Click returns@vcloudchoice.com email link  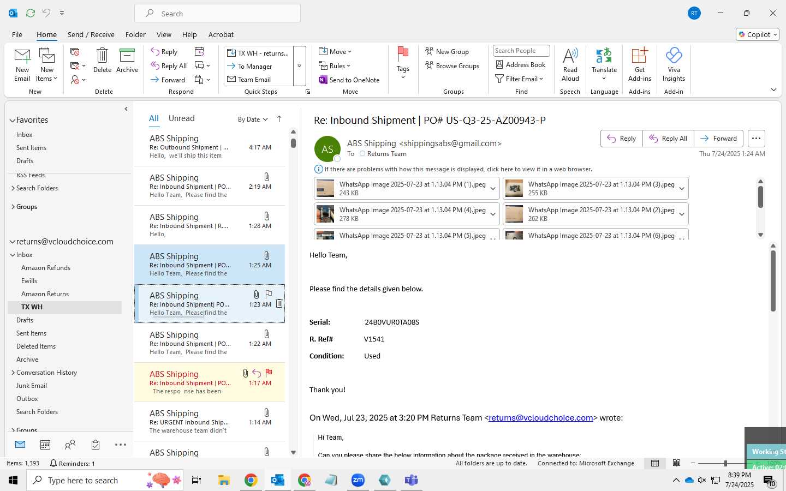coord(540,418)
